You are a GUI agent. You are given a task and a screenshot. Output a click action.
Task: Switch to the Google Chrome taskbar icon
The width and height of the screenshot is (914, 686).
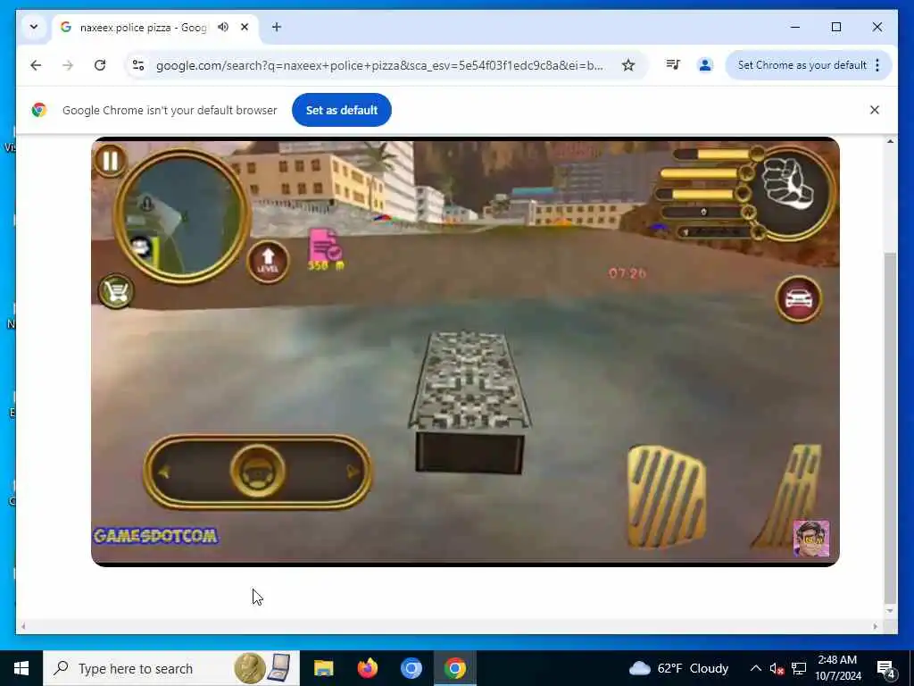(x=454, y=668)
